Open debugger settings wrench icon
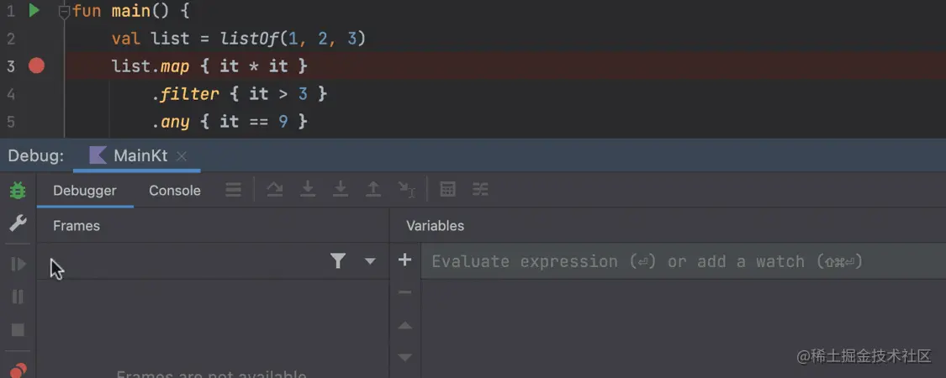The width and height of the screenshot is (946, 378). (x=18, y=223)
